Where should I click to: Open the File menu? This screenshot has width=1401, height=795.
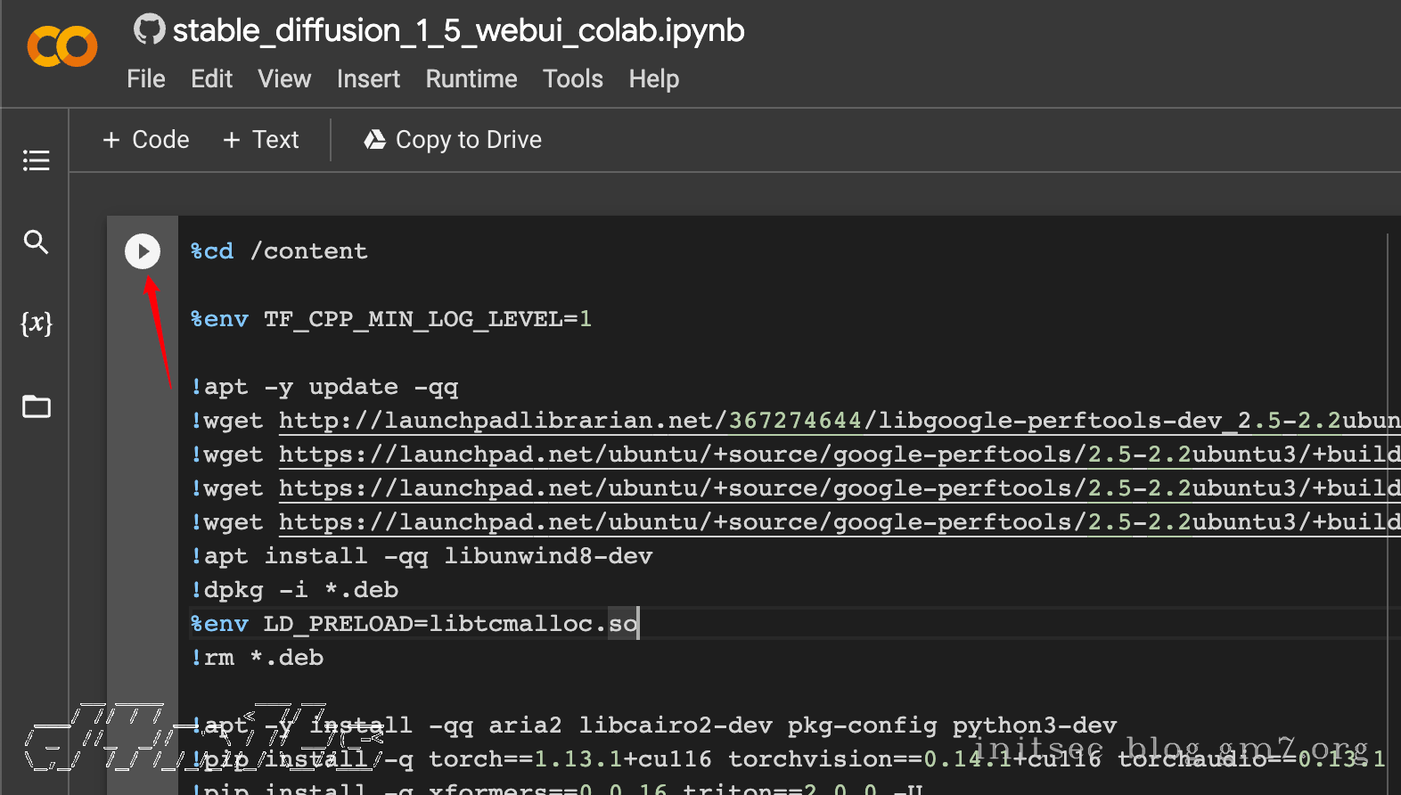point(146,79)
